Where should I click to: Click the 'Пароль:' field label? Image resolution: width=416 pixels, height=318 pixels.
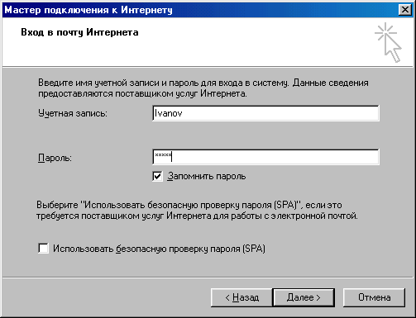tap(55, 158)
